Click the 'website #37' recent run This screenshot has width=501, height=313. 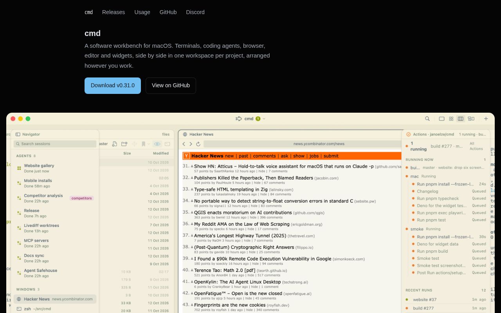coord(445,300)
